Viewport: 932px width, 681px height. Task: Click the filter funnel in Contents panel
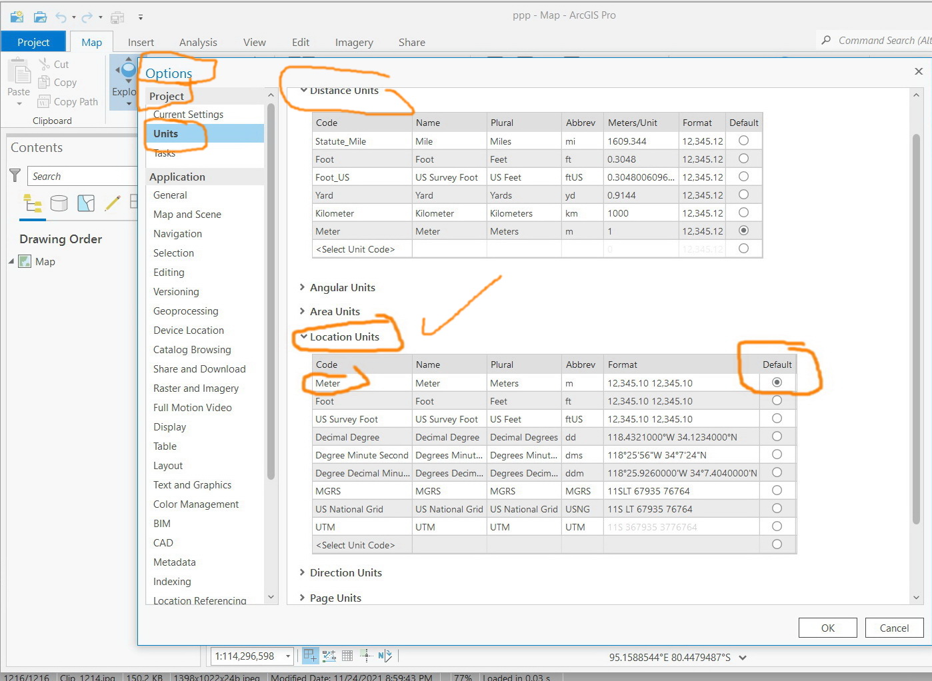pyautogui.click(x=15, y=175)
